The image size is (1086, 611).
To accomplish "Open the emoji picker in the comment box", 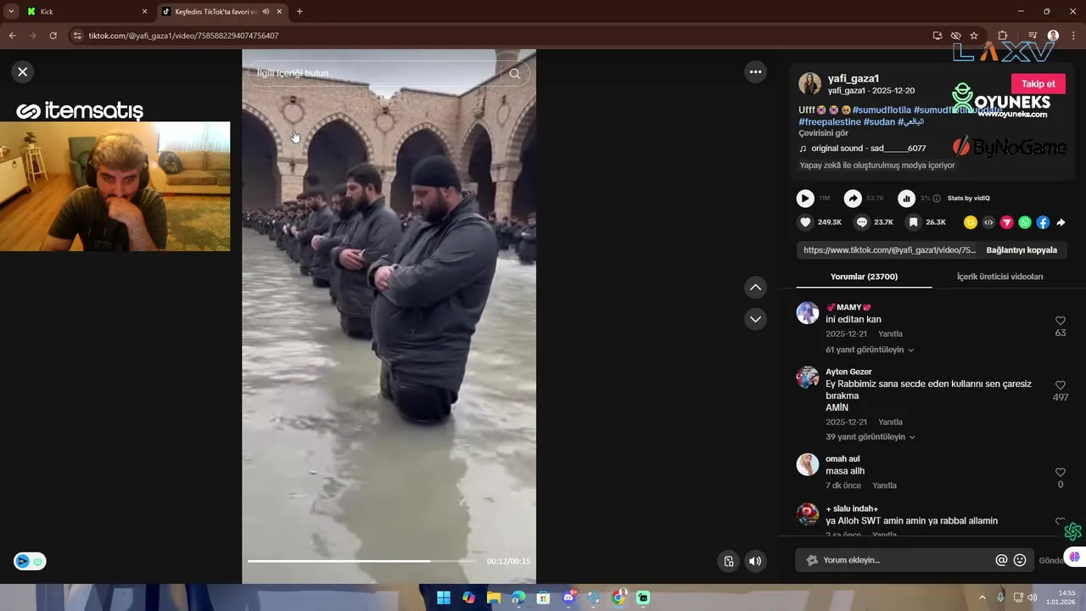I will coord(1020,560).
